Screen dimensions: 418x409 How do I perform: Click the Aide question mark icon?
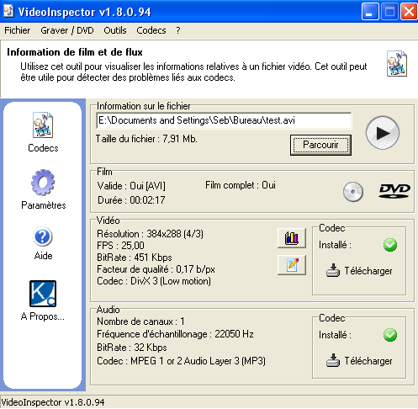[43, 236]
